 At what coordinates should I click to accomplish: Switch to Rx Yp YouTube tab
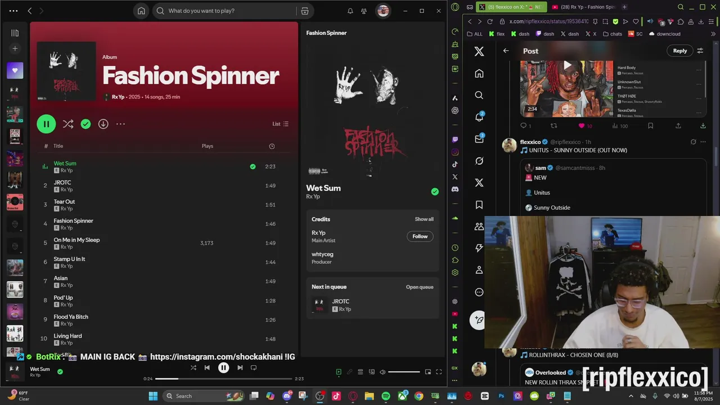(x=584, y=7)
